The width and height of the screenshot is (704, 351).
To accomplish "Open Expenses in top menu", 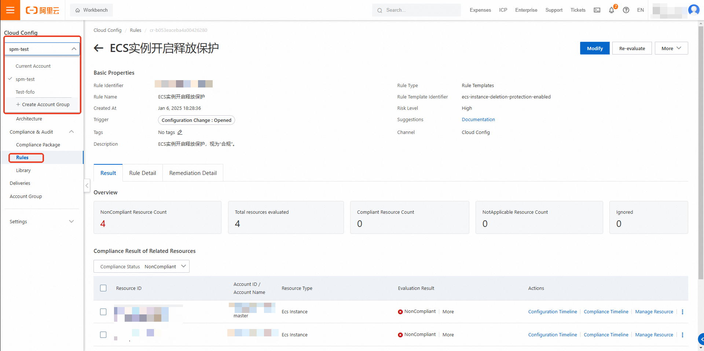I will pyautogui.click(x=480, y=10).
